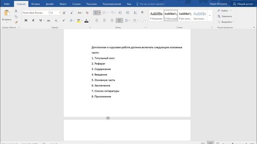257x144 pixels.
Task: Apply the Название style
Action: (x=156, y=16)
